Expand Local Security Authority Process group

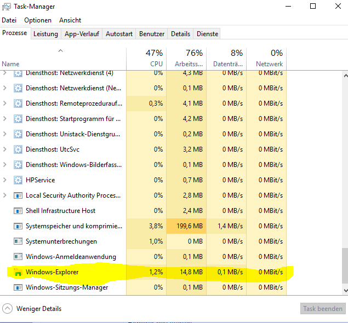click(x=5, y=195)
